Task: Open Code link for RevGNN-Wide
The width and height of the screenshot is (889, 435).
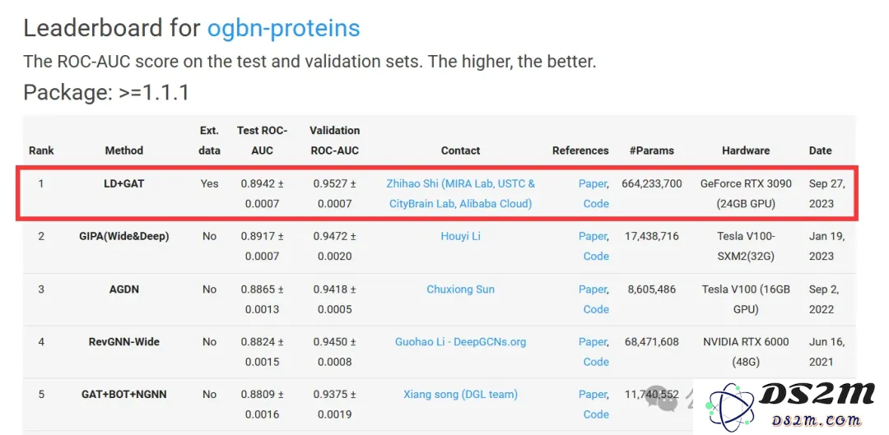Action: pos(596,362)
